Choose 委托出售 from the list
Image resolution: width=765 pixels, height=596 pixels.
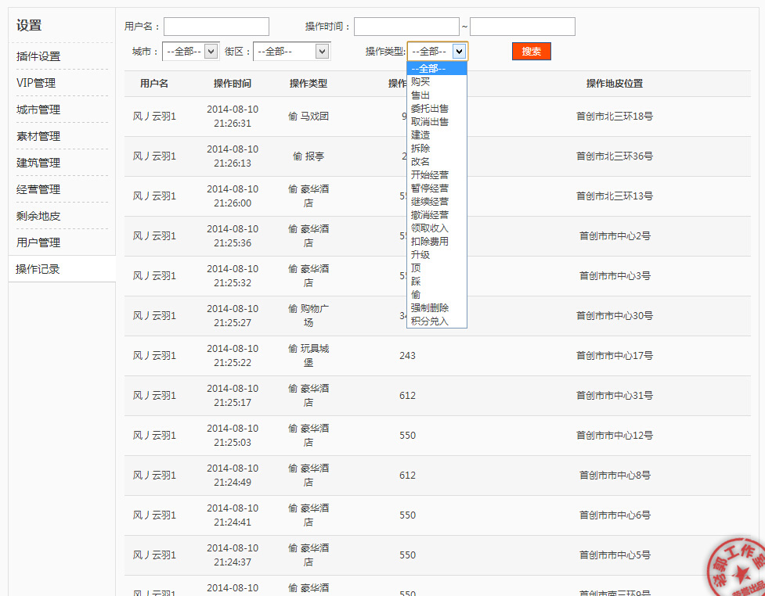[x=437, y=108]
